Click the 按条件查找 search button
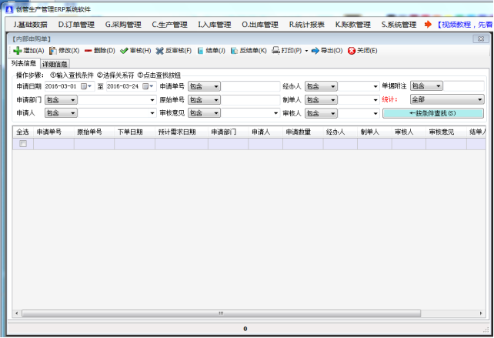The height and width of the screenshot is (338, 494). (432, 113)
